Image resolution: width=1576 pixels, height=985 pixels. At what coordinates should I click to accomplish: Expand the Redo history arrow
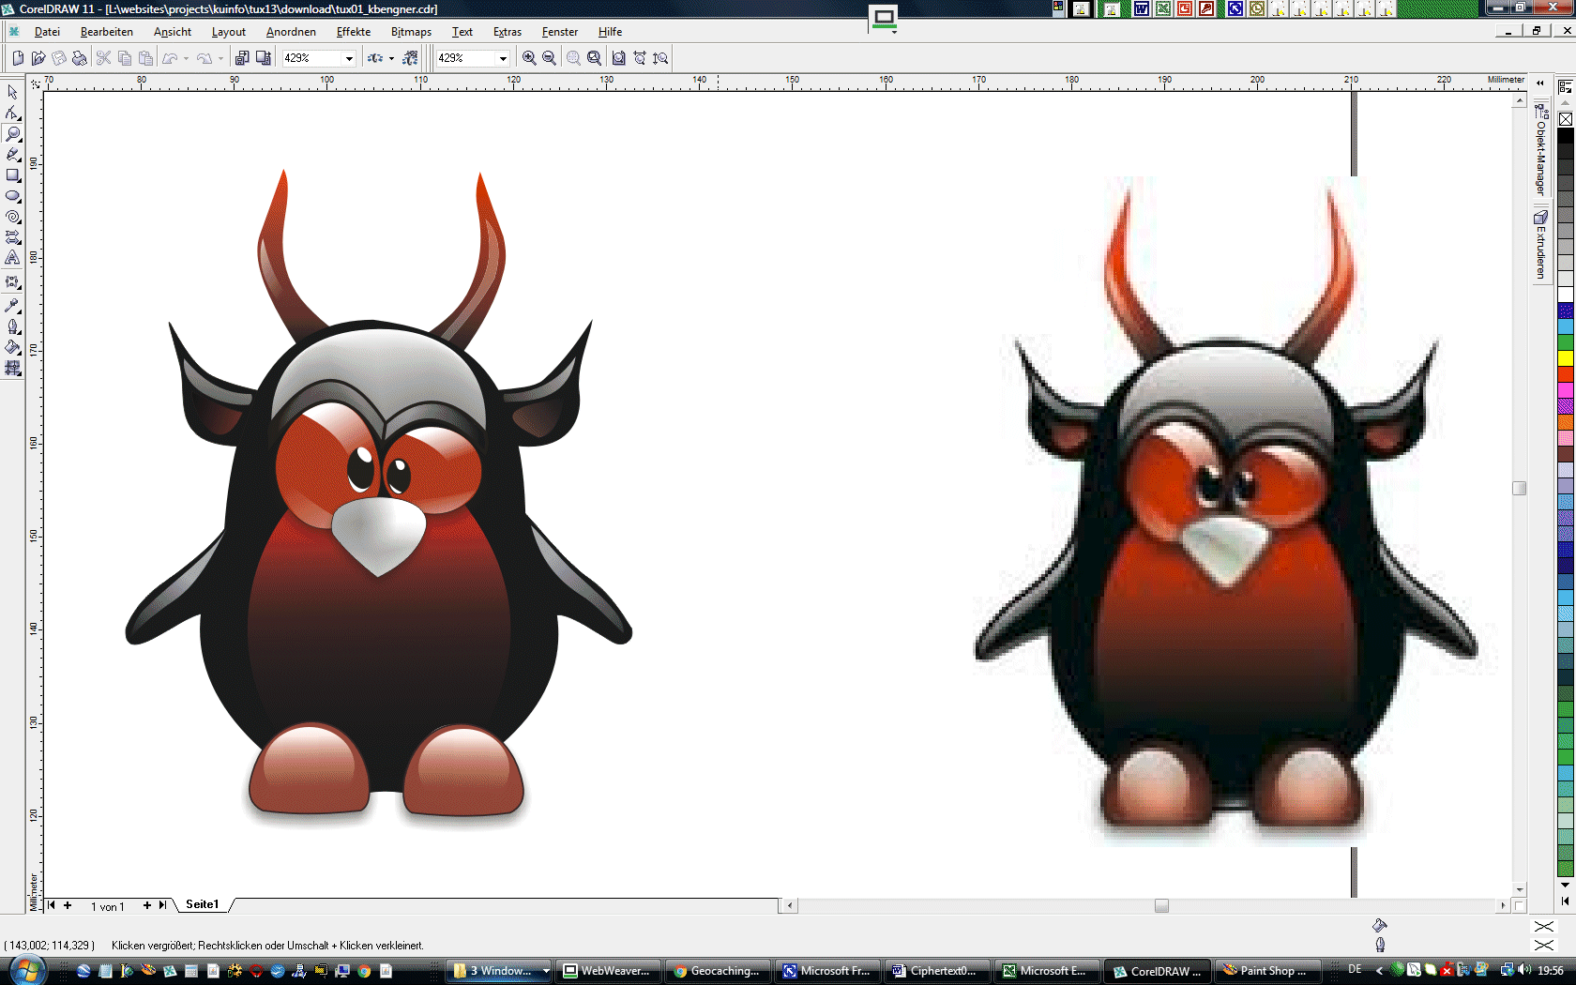[x=220, y=58]
